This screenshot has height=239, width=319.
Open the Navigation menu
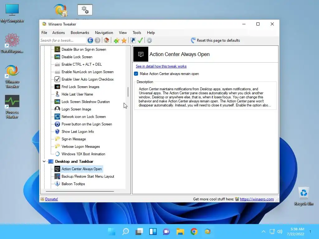[x=104, y=32]
